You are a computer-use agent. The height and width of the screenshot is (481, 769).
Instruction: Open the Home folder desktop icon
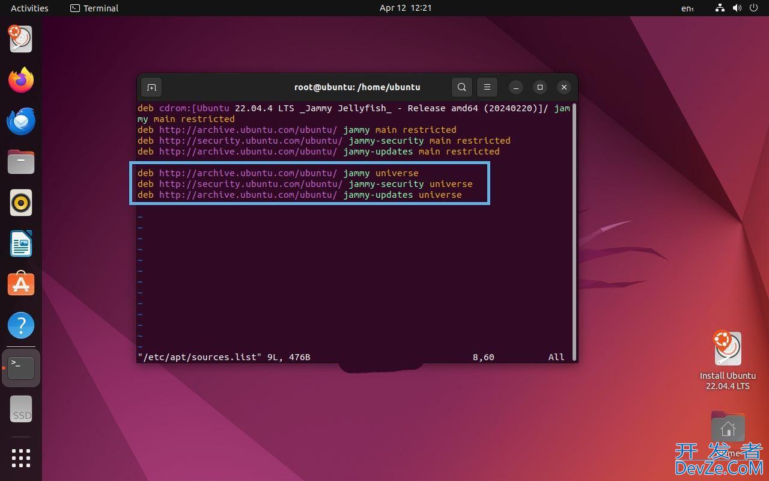pyautogui.click(x=728, y=434)
